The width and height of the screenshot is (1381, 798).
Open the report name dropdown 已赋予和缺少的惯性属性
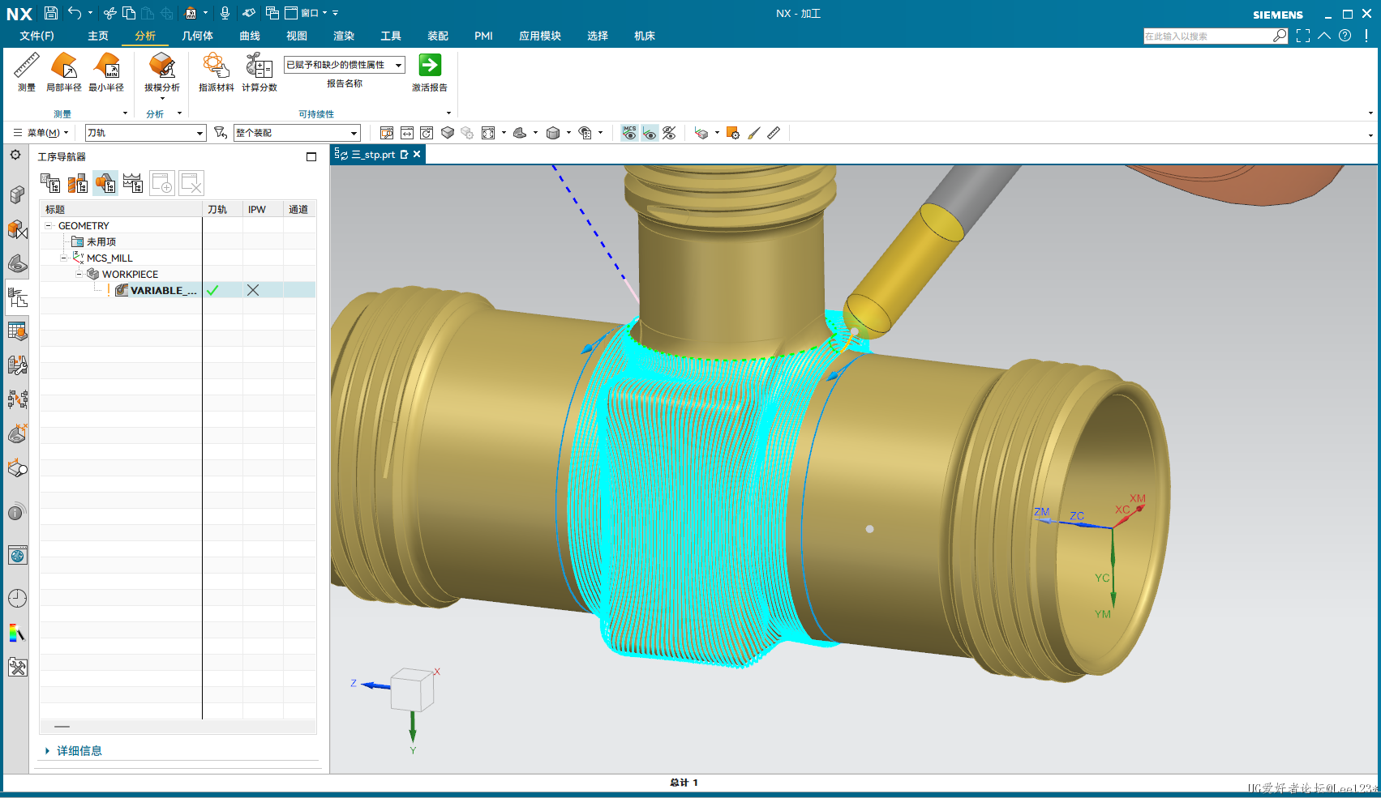[344, 65]
